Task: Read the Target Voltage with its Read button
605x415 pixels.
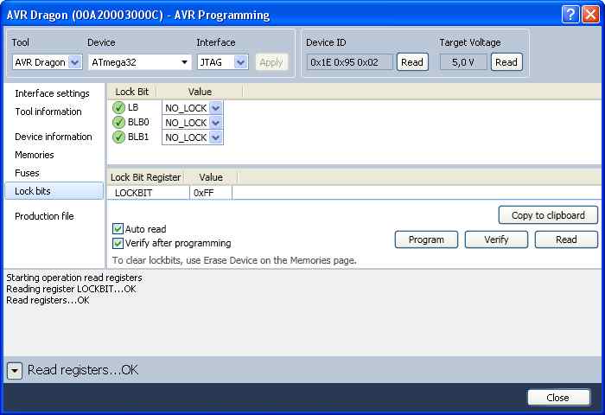Action: 506,62
